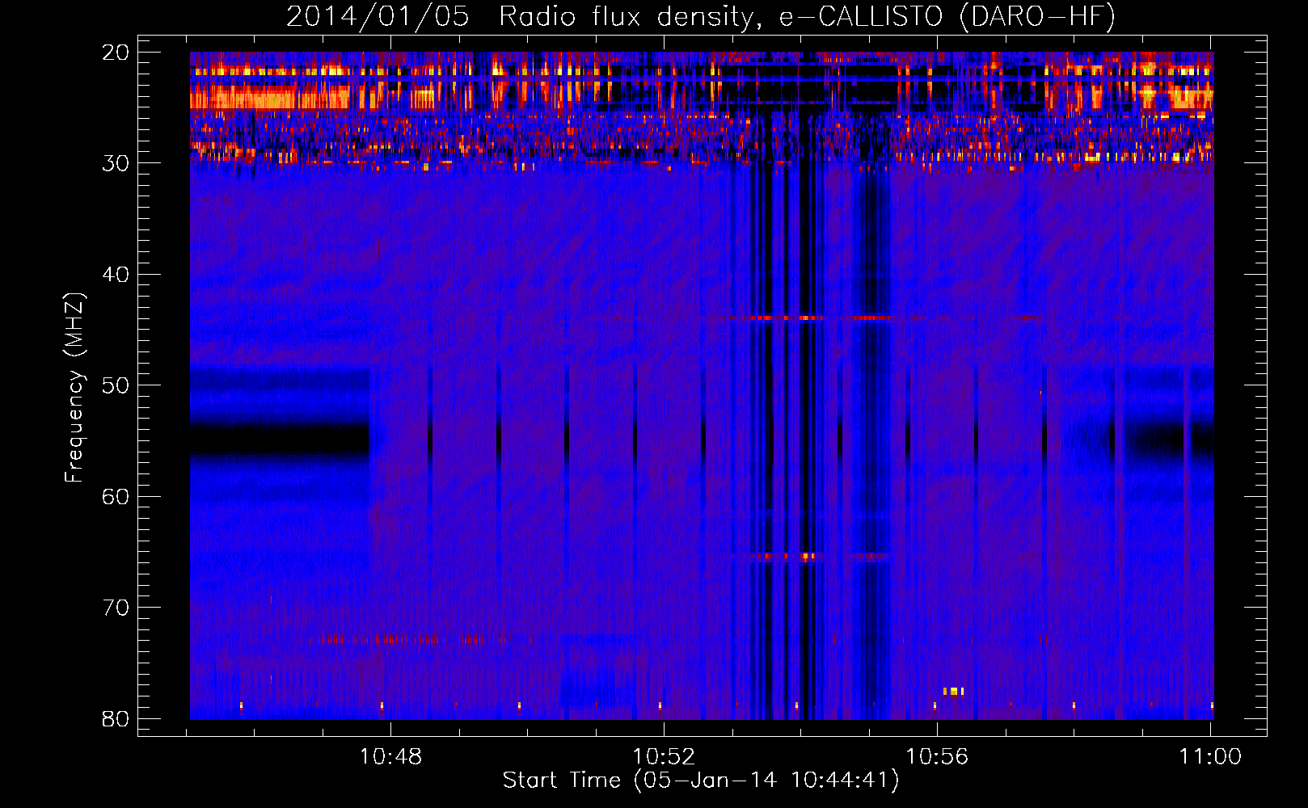The width and height of the screenshot is (1308, 808).
Task: Click the bright yellow burst near 78 MHz after 10:56
Action: coord(954,692)
